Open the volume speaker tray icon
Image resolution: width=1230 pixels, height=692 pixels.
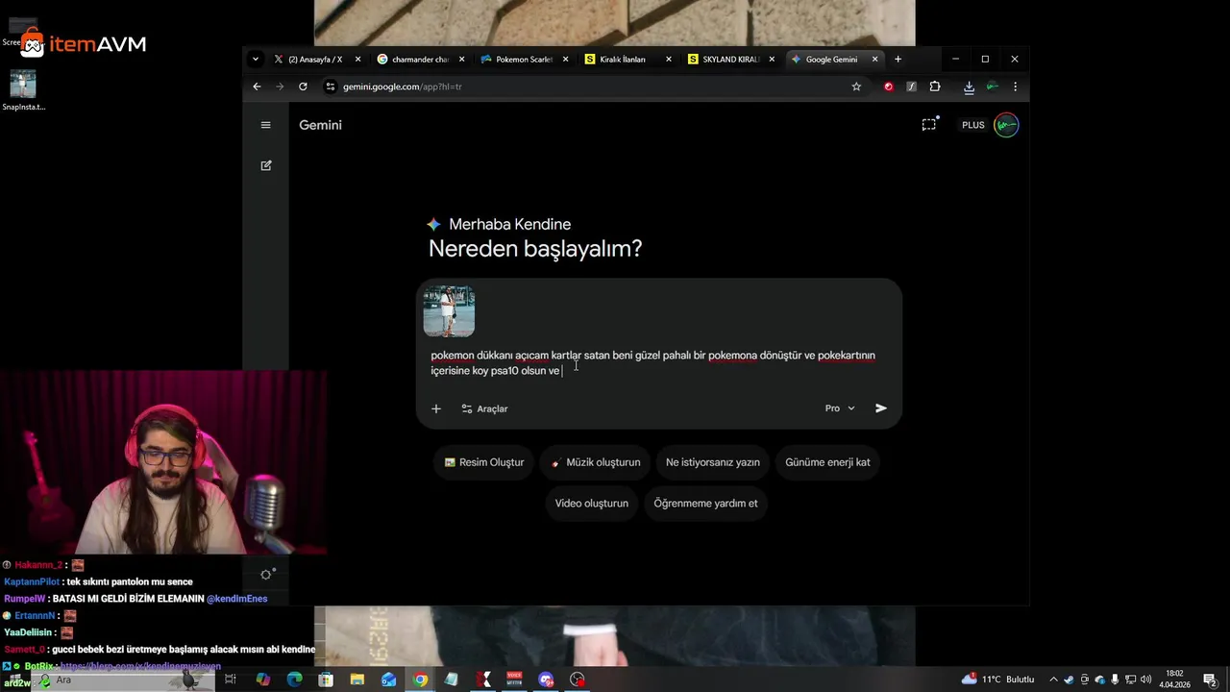coord(1145,680)
